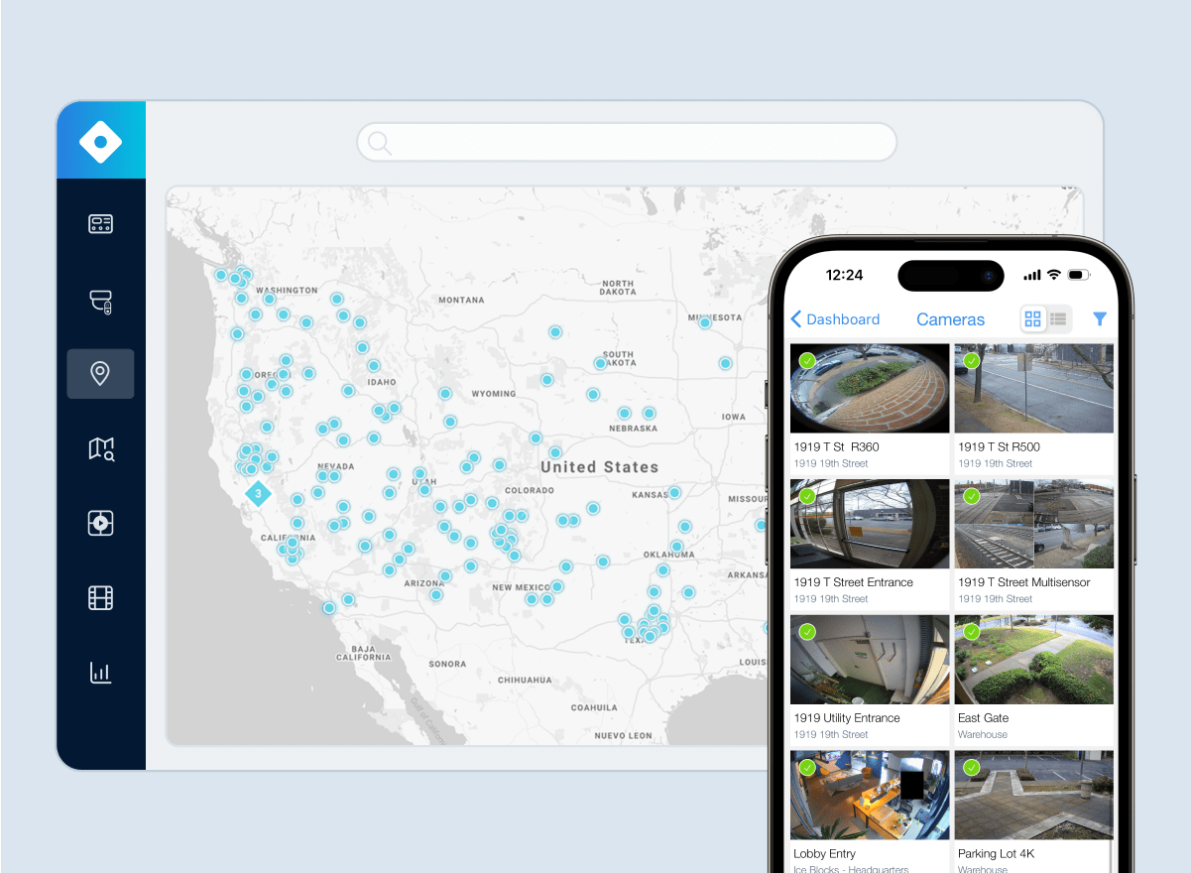This screenshot has width=1191, height=873.
Task: Open the cameras icon in sidebar
Action: 100,301
